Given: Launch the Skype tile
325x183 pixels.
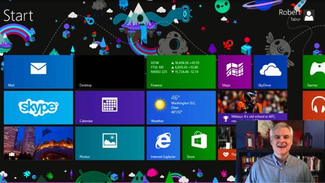Looking at the screenshot, I should click(x=39, y=107).
